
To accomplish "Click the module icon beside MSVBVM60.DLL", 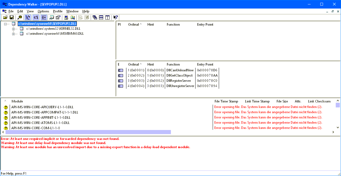I will tap(22, 34).
